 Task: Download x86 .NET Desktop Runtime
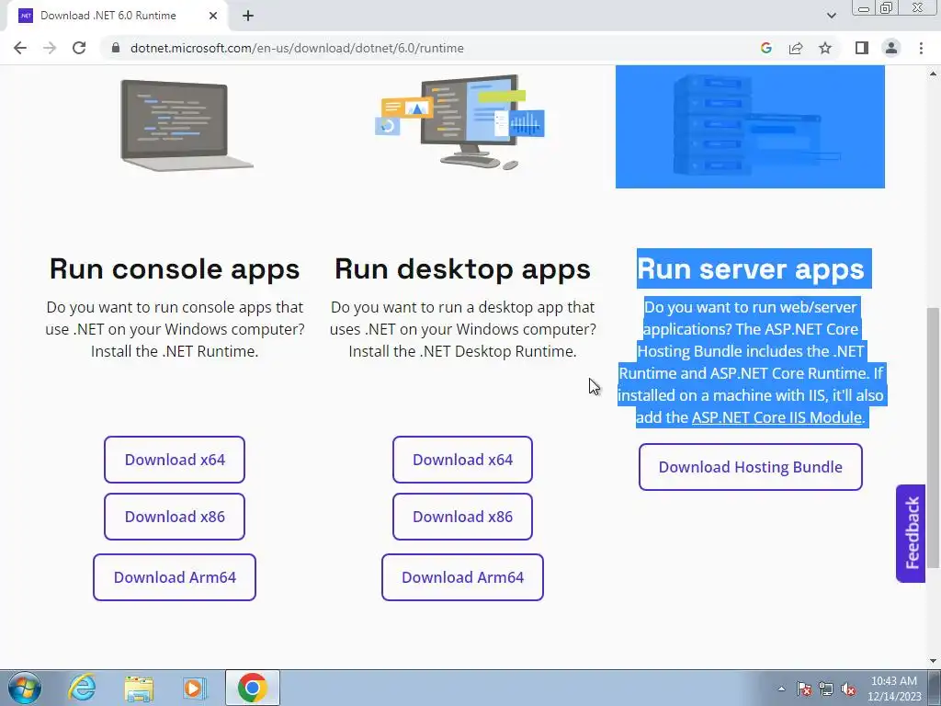click(x=463, y=517)
